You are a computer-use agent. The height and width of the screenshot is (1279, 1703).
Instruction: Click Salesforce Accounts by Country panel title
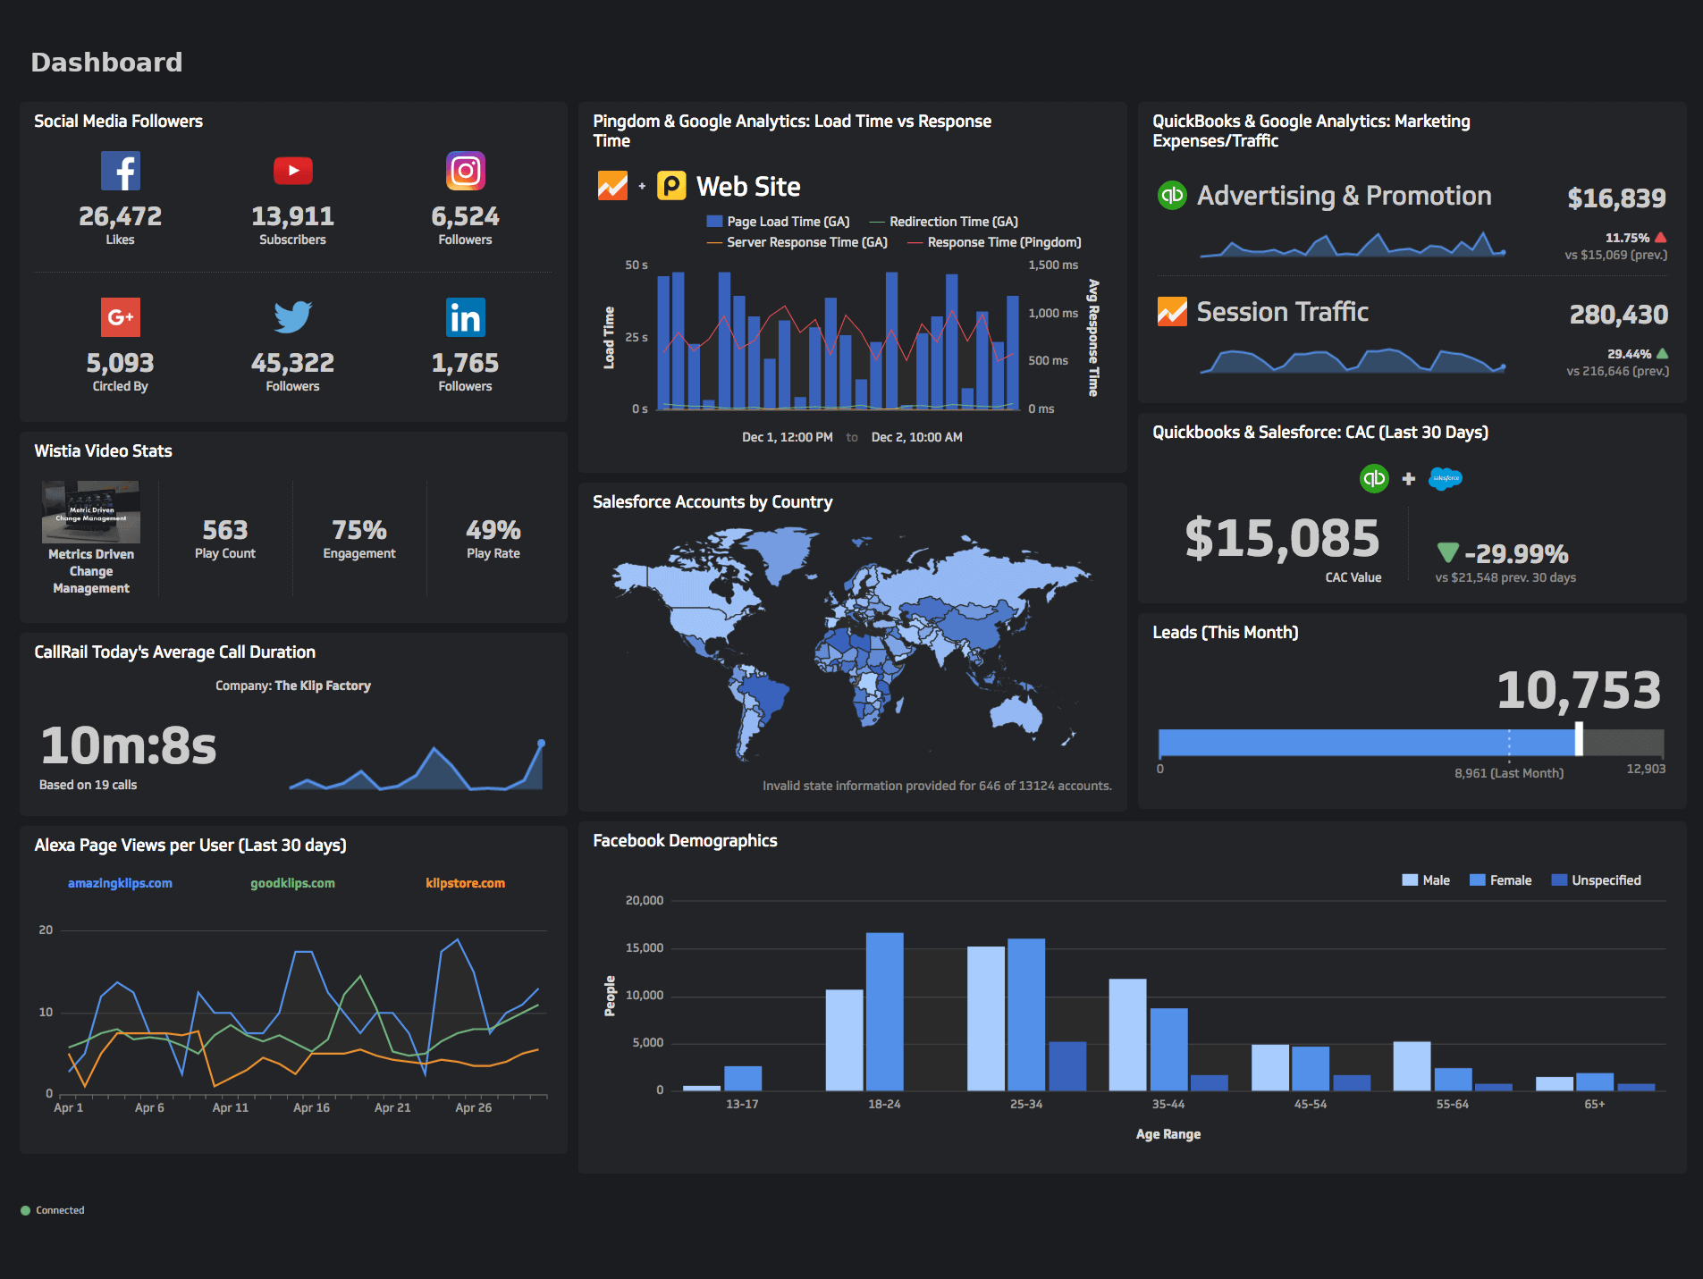[x=712, y=502]
